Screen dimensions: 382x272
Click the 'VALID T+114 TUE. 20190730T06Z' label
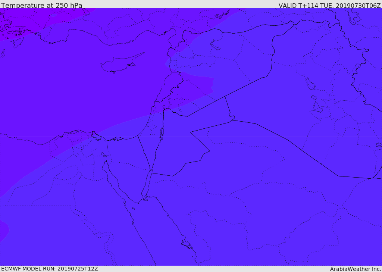click(330, 6)
